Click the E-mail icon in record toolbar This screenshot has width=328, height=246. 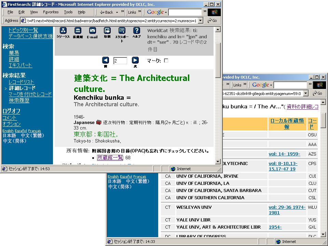pyautogui.click(x=93, y=30)
